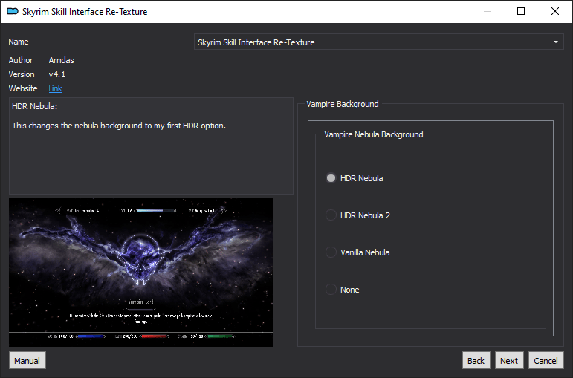Click the installer app icon in title bar
573x378 pixels.
13,12
